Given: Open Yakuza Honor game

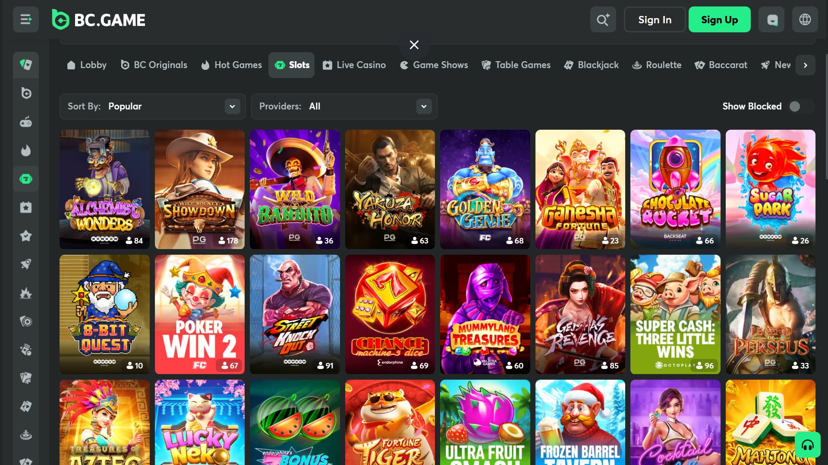Looking at the screenshot, I should [390, 189].
